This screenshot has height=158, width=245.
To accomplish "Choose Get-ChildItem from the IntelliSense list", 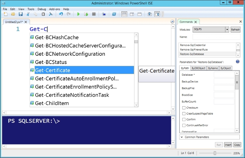I will point(82,103).
